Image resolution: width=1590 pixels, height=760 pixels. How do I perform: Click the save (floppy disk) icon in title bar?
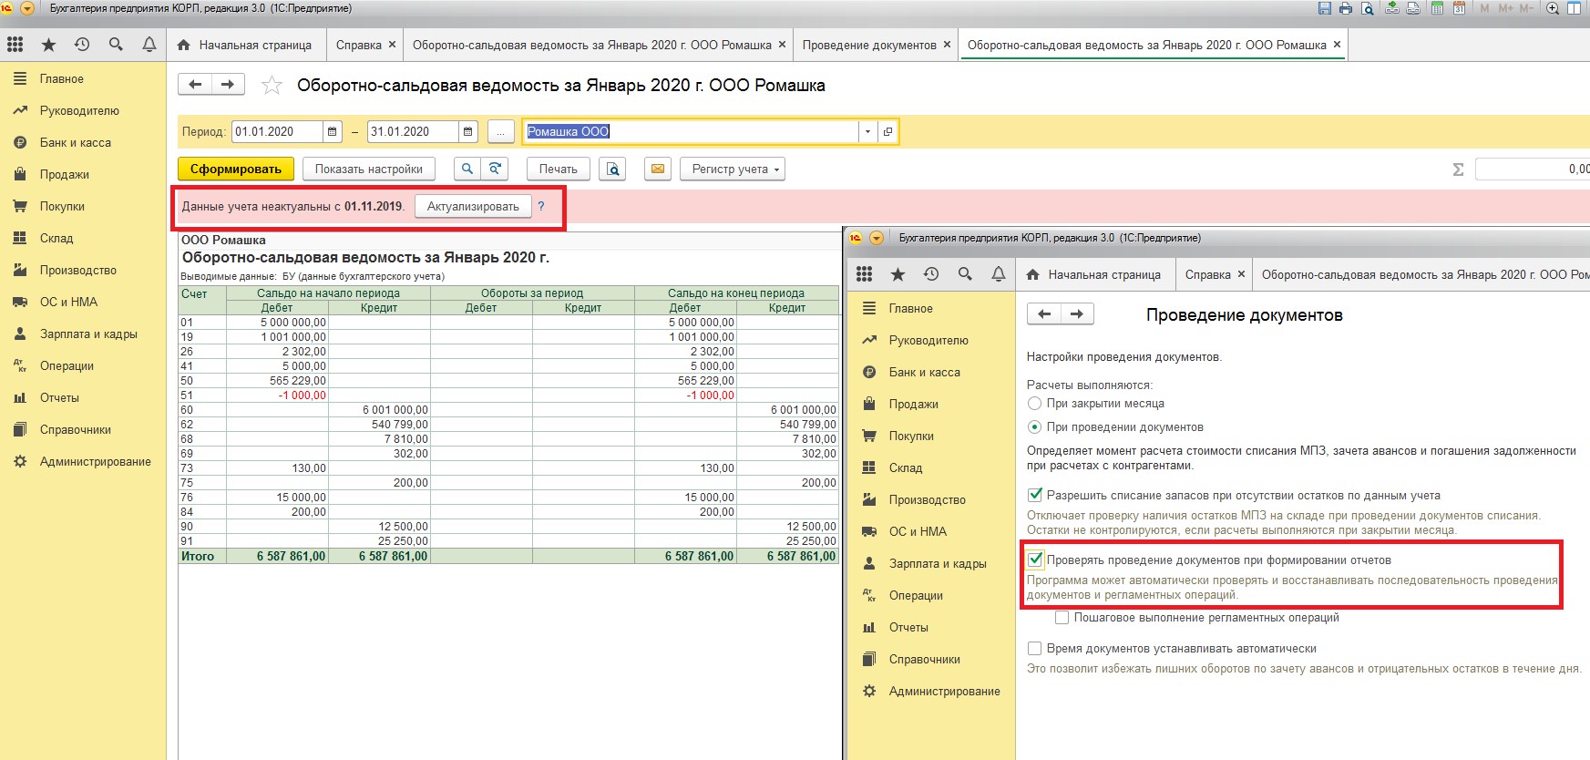(x=1325, y=8)
